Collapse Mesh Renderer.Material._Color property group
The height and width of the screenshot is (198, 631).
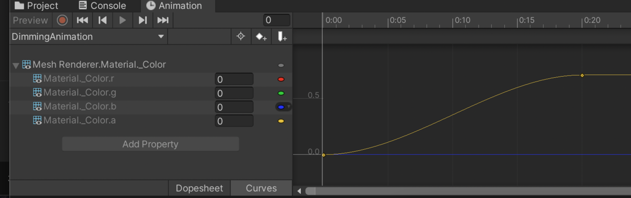[x=16, y=66]
